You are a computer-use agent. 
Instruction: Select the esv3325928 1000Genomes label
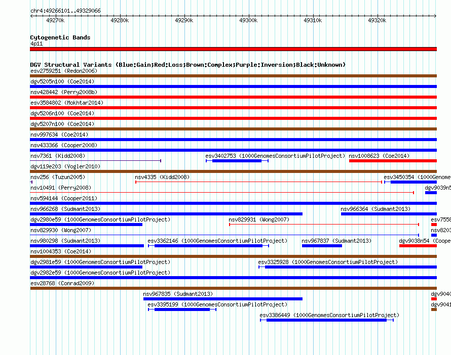(x=328, y=262)
